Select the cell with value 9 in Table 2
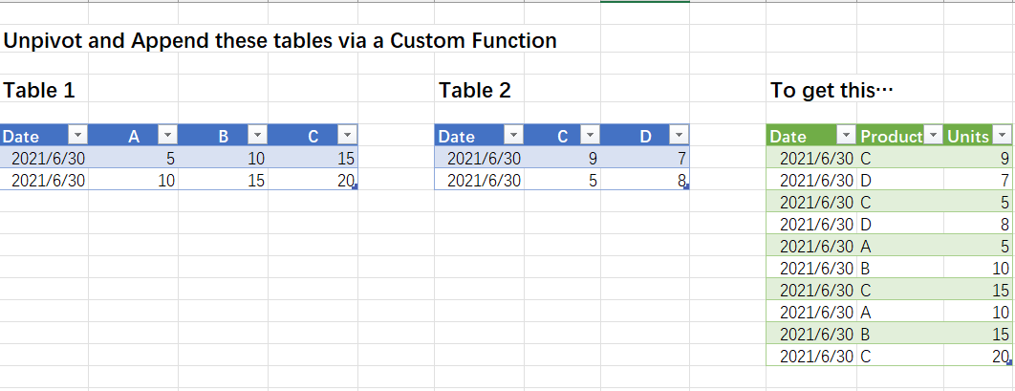This screenshot has width=1015, height=391. pos(563,158)
